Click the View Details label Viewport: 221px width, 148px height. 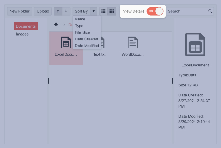[x=134, y=11]
